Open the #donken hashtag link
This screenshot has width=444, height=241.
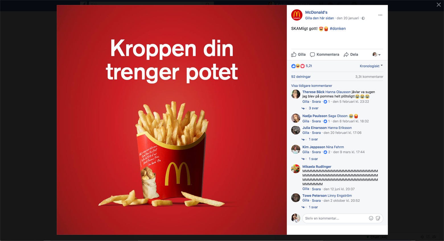click(x=338, y=28)
